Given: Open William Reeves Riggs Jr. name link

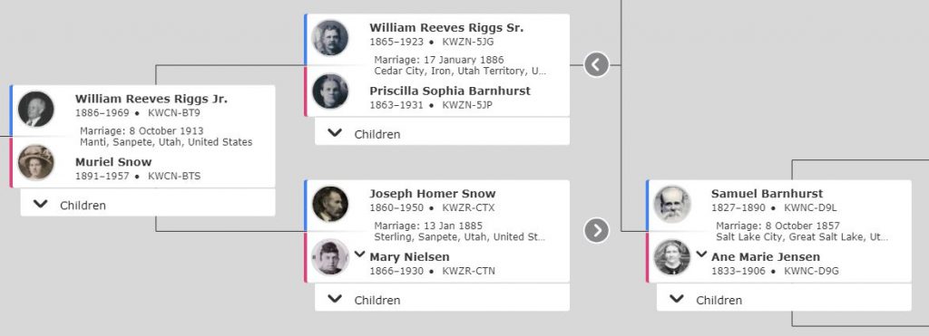Looking at the screenshot, I should [x=152, y=99].
